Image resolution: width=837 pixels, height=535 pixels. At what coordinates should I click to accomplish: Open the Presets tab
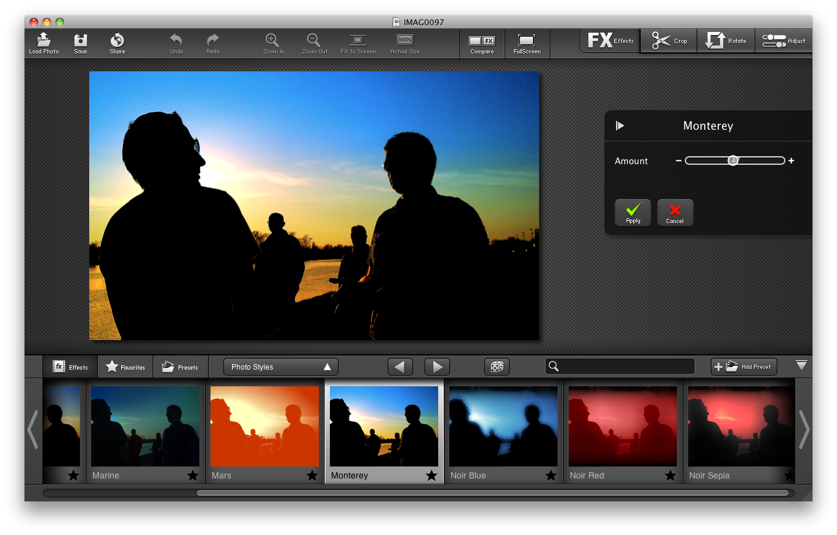[x=180, y=367]
